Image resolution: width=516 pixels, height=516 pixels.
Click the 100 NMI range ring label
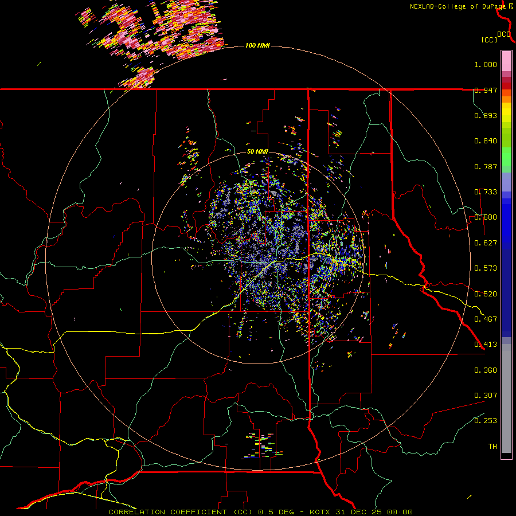(x=257, y=45)
